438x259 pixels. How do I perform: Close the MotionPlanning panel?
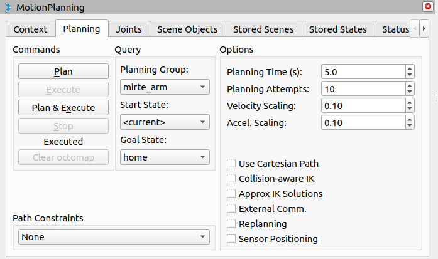428,7
